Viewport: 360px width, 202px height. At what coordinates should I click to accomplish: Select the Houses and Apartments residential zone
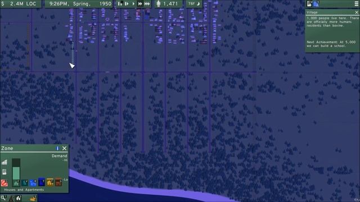point(16,183)
